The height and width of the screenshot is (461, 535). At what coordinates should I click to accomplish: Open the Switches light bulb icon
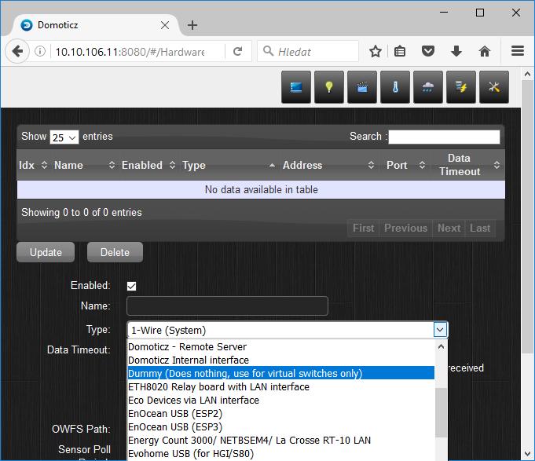[x=329, y=87]
